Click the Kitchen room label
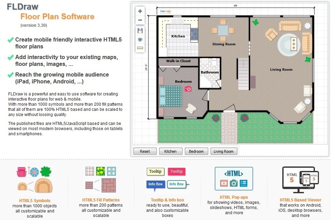 [x=178, y=36]
